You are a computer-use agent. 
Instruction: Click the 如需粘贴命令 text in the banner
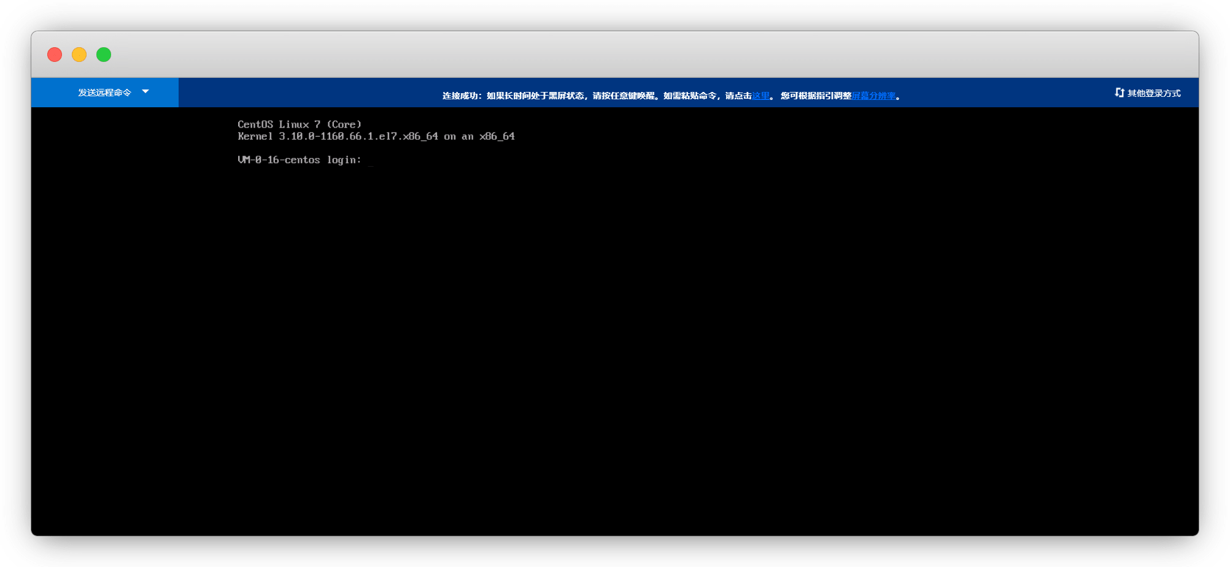[x=689, y=96]
